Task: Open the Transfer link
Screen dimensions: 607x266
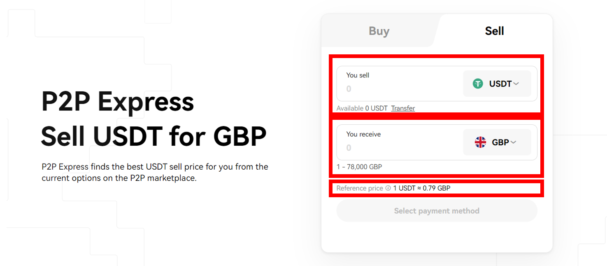Action: [x=403, y=108]
